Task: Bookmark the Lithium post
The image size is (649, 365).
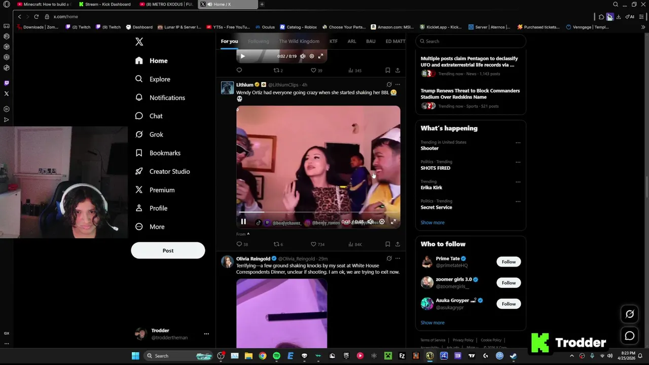Action: click(387, 244)
